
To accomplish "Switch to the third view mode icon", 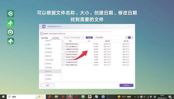I will pyautogui.click(x=132, y=38).
